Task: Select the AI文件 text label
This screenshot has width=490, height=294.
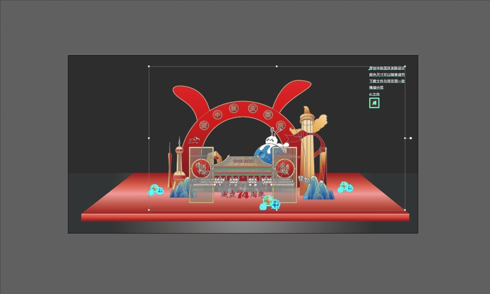Action: 375,94
